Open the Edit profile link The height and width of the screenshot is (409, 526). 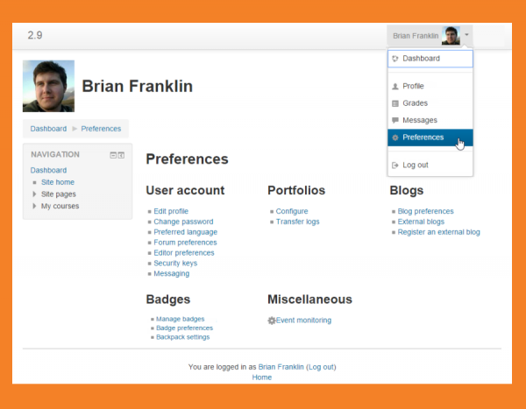pyautogui.click(x=171, y=211)
